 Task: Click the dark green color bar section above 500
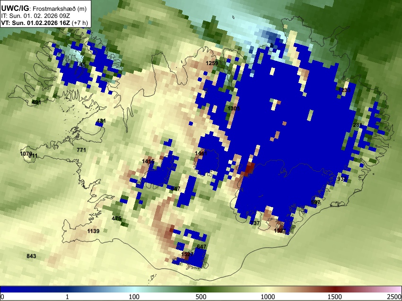click(x=201, y=289)
